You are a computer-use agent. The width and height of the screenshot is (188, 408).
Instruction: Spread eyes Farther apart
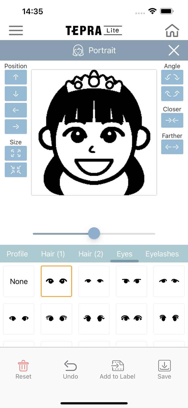(x=172, y=147)
